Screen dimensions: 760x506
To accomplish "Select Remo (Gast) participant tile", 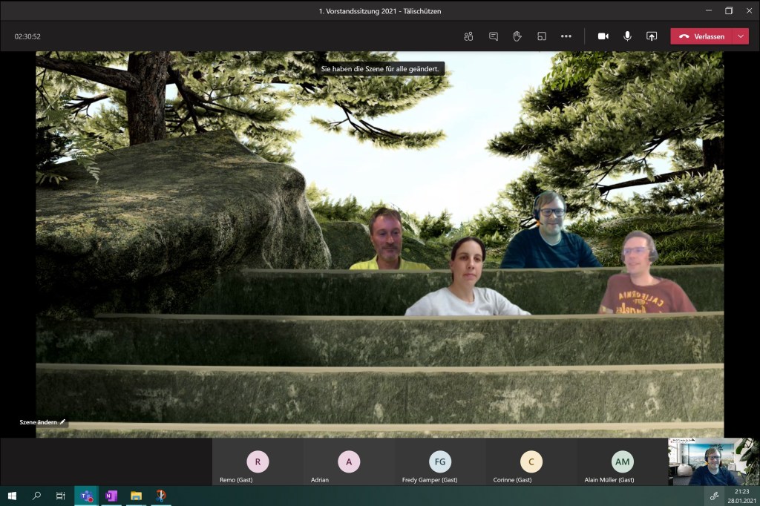I will click(x=258, y=462).
